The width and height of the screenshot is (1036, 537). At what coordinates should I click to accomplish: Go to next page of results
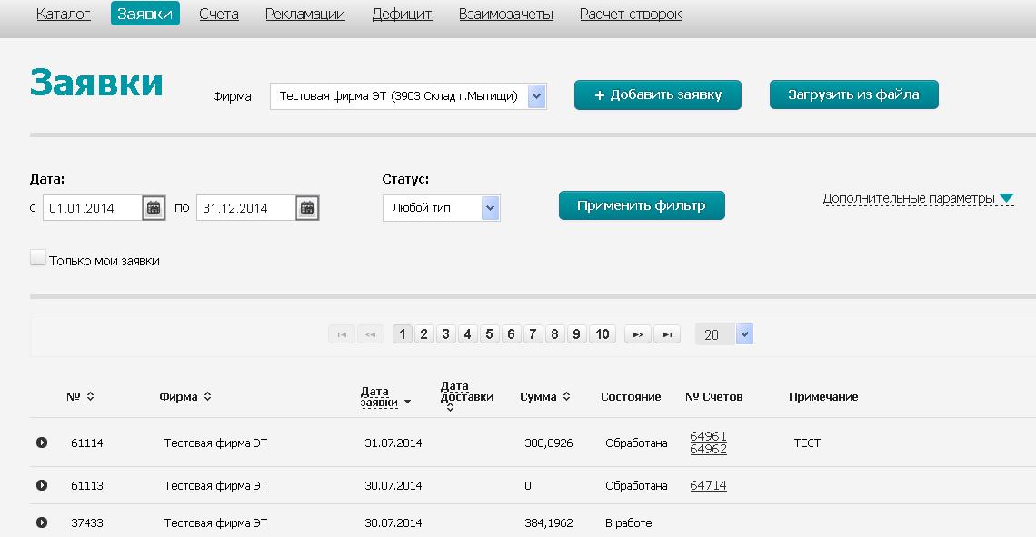[x=638, y=334]
